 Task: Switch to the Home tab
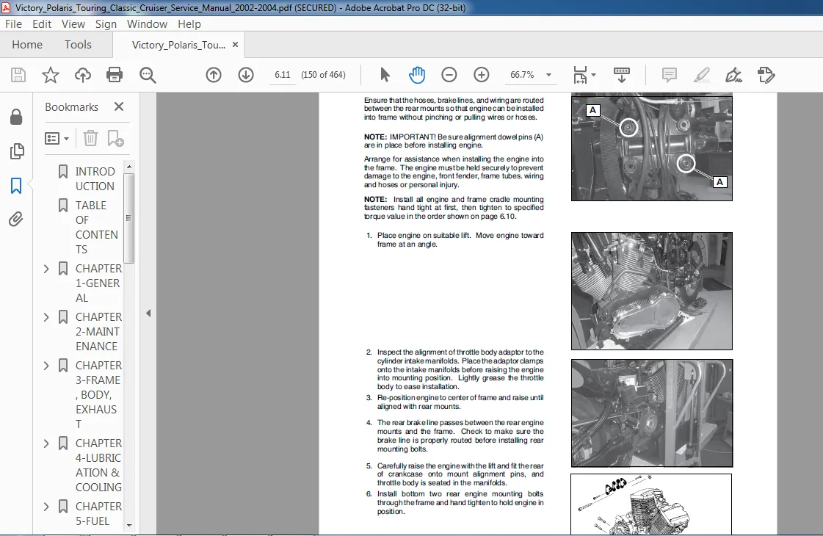27,45
